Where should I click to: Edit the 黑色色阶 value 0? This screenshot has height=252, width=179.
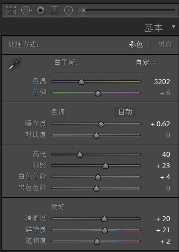pyautogui.click(x=168, y=188)
